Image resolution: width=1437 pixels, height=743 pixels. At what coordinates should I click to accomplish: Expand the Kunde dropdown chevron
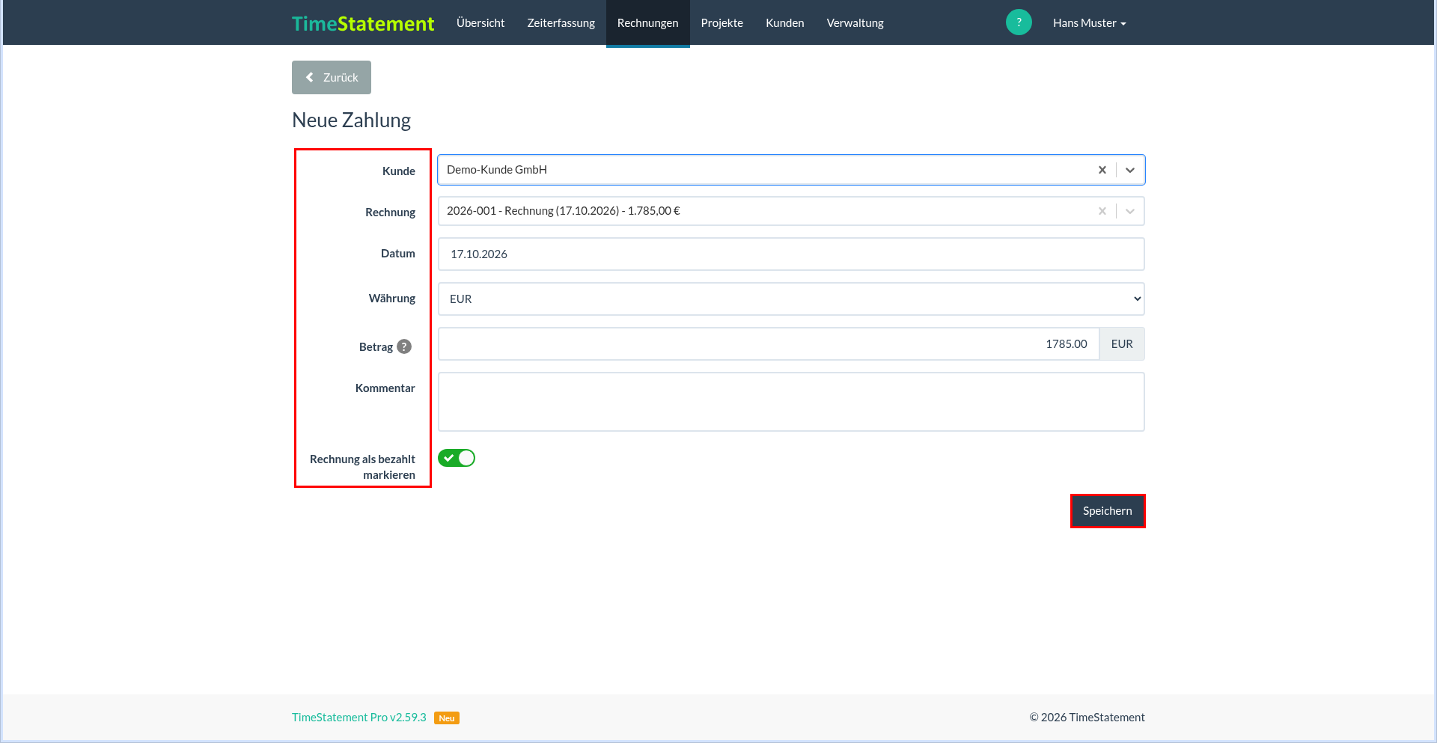click(x=1130, y=170)
